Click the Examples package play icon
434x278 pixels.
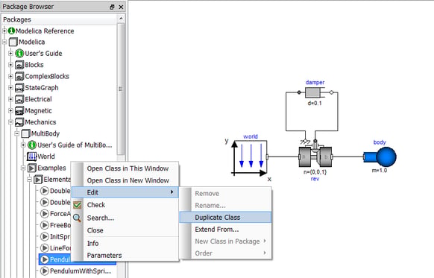point(32,168)
